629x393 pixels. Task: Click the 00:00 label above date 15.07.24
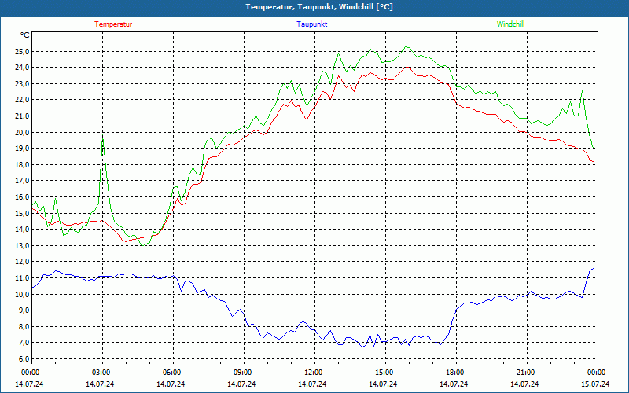click(596, 373)
